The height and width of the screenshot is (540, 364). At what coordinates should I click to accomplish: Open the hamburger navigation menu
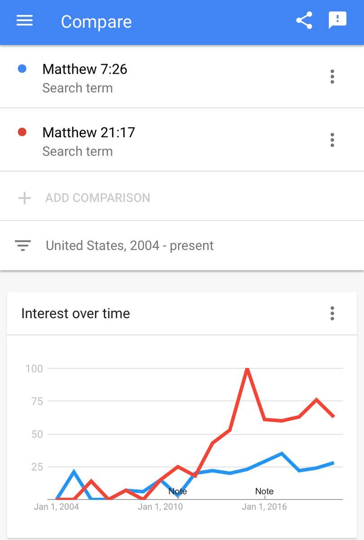pos(24,21)
